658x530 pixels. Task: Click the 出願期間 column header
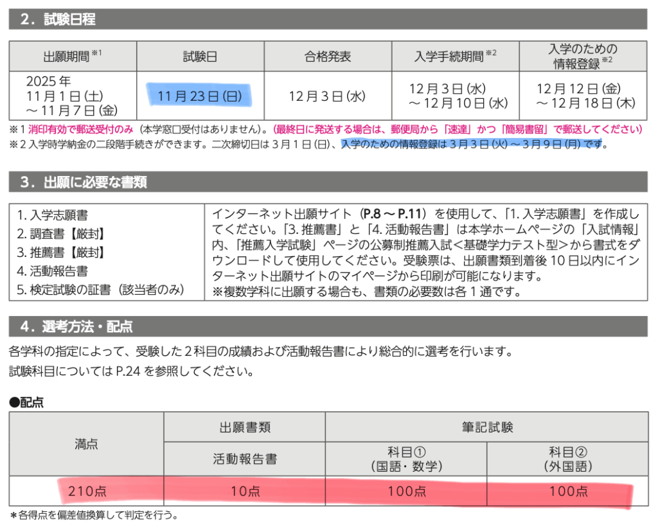pyautogui.click(x=72, y=57)
